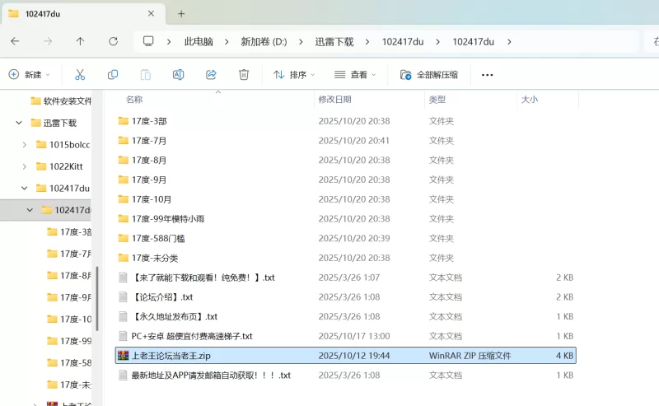
Task: Click the Cut scissors icon
Action: [x=80, y=74]
